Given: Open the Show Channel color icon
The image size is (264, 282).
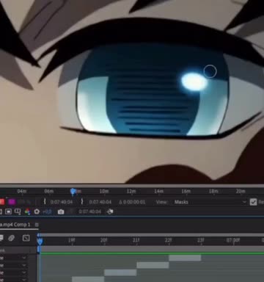Looking at the screenshot, I should click(x=27, y=211).
